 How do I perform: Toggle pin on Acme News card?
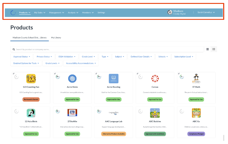(x=55, y=74)
